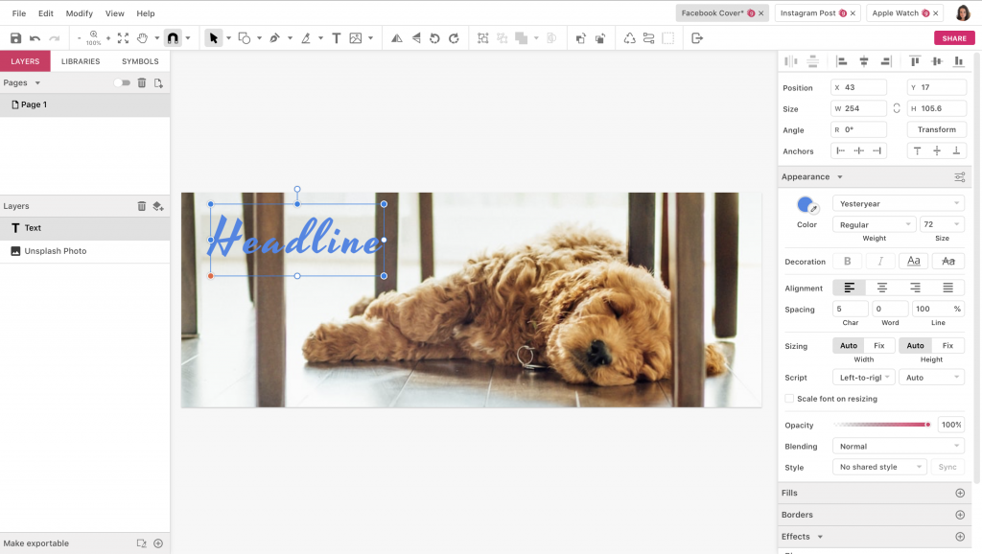The image size is (982, 554).
Task: Rotate the selection counterclockwise
Action: click(433, 37)
